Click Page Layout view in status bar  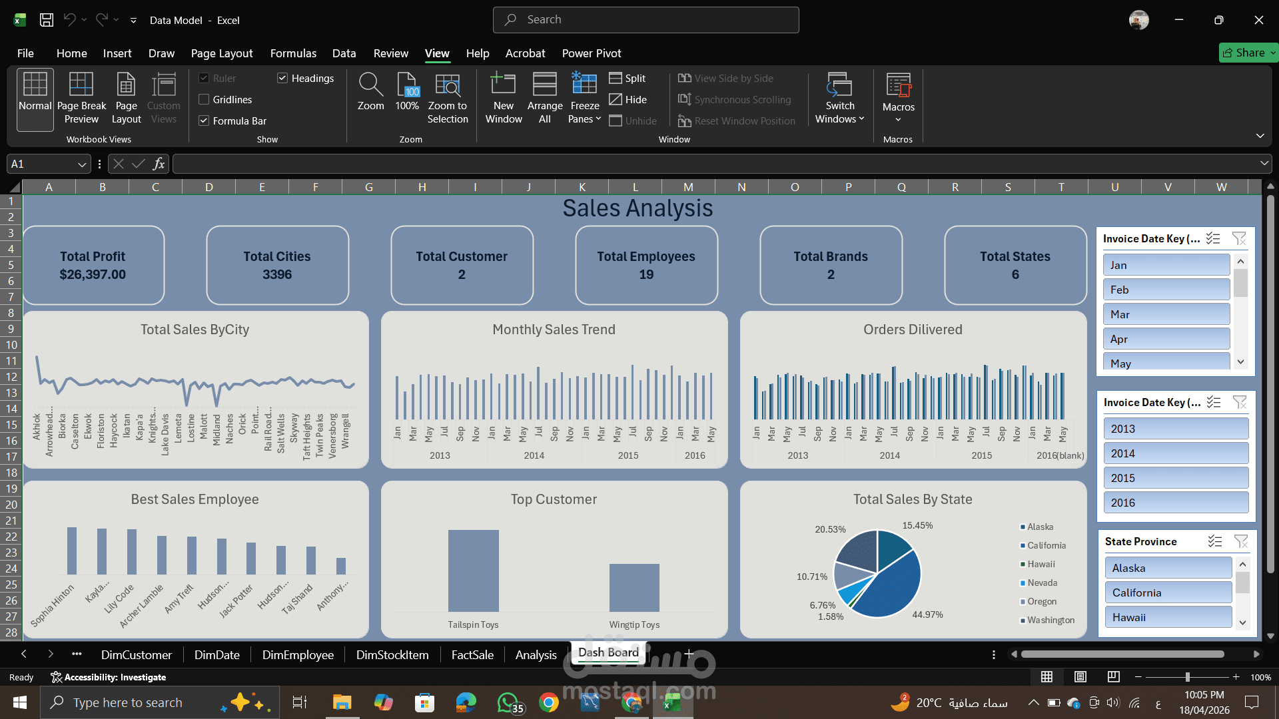(1080, 677)
